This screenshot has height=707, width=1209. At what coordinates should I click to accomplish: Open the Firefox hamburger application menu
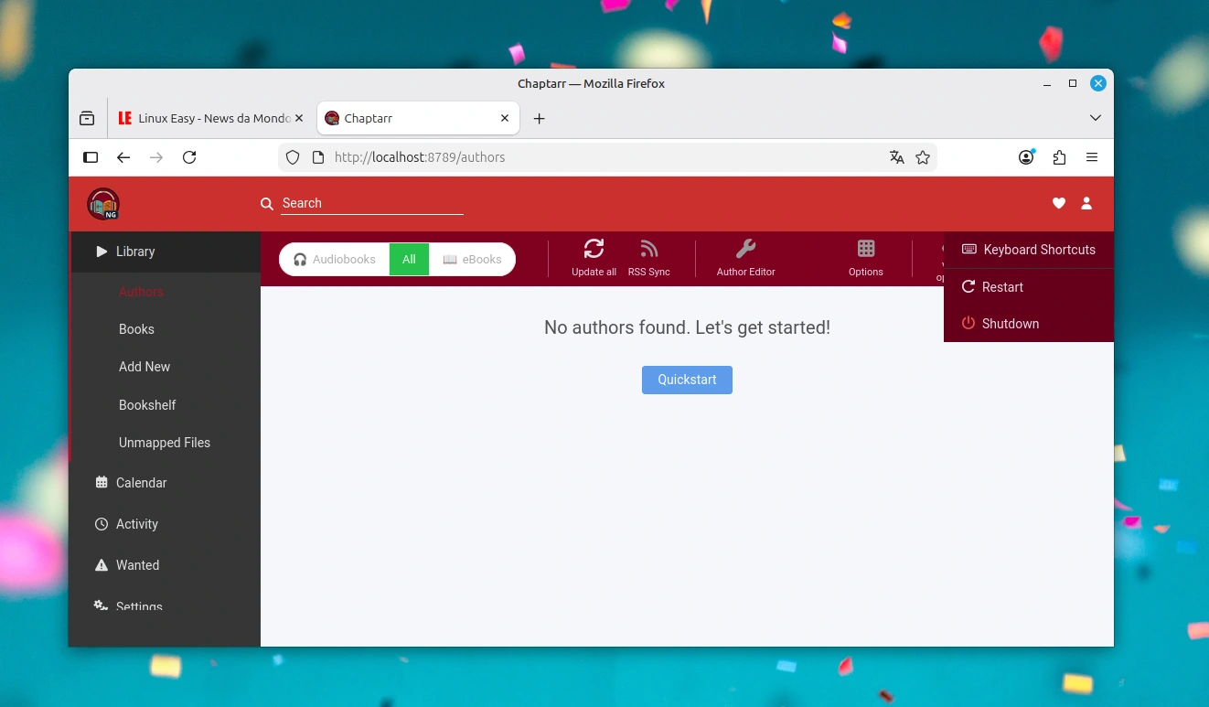pos(1092,157)
